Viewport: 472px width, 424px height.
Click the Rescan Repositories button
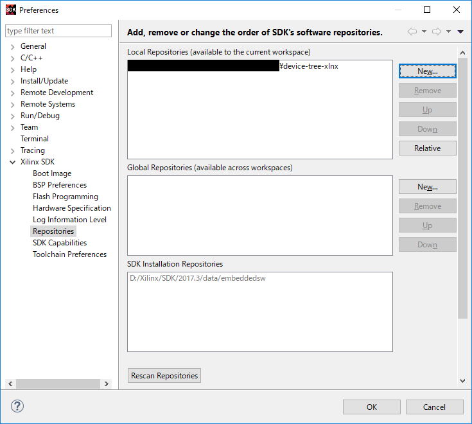pos(164,376)
